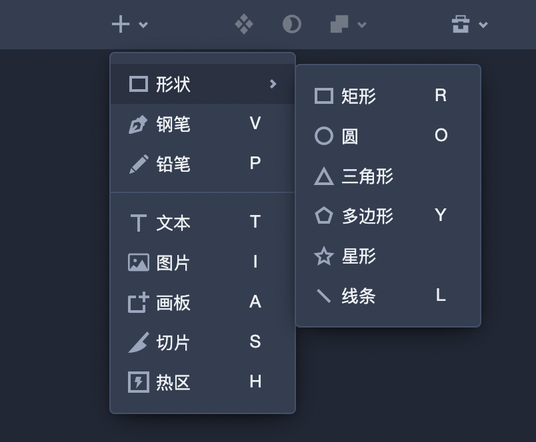The height and width of the screenshot is (442, 536).
Task: Click the 热区 hotspot lightning icon
Action: click(x=139, y=382)
